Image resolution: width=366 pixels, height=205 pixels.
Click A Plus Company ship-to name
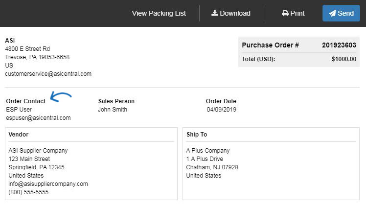click(208, 151)
